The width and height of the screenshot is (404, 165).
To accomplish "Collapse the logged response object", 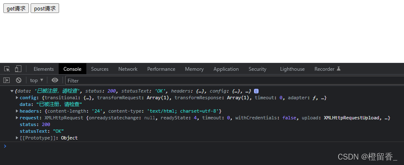I will tap(12, 91).
